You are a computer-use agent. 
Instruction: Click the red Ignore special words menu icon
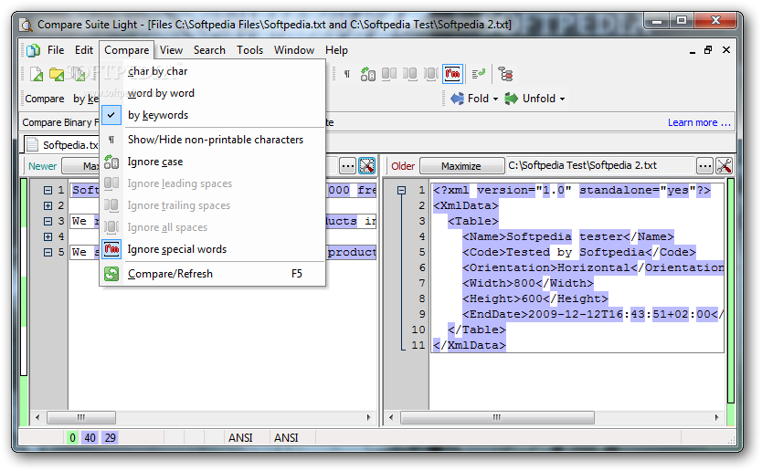111,249
